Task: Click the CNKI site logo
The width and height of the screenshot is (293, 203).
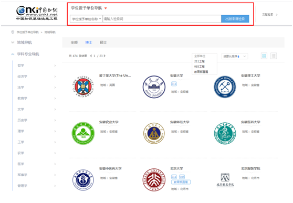Action: tap(37, 13)
